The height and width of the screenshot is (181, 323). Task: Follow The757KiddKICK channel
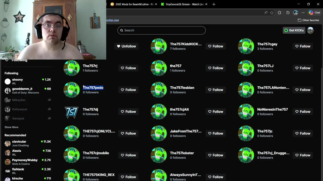[216, 46]
